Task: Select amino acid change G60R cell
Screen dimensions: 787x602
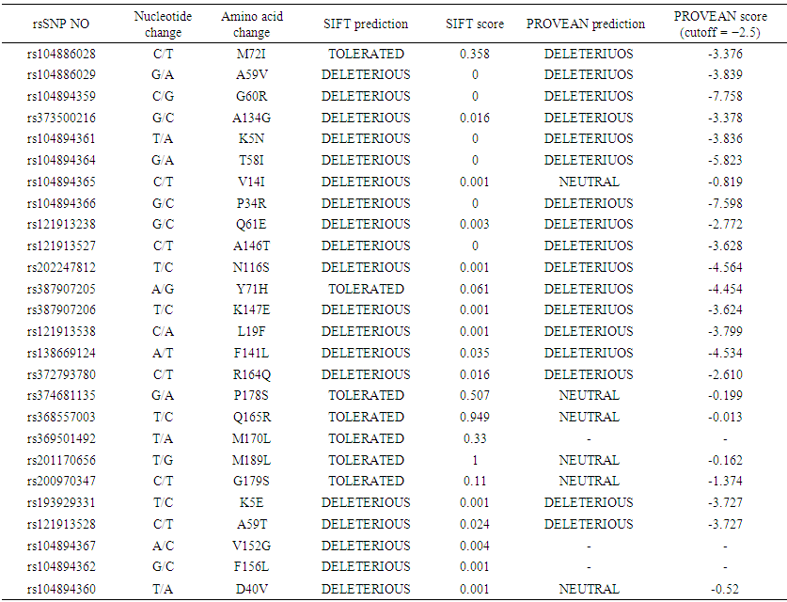Action: (x=251, y=96)
